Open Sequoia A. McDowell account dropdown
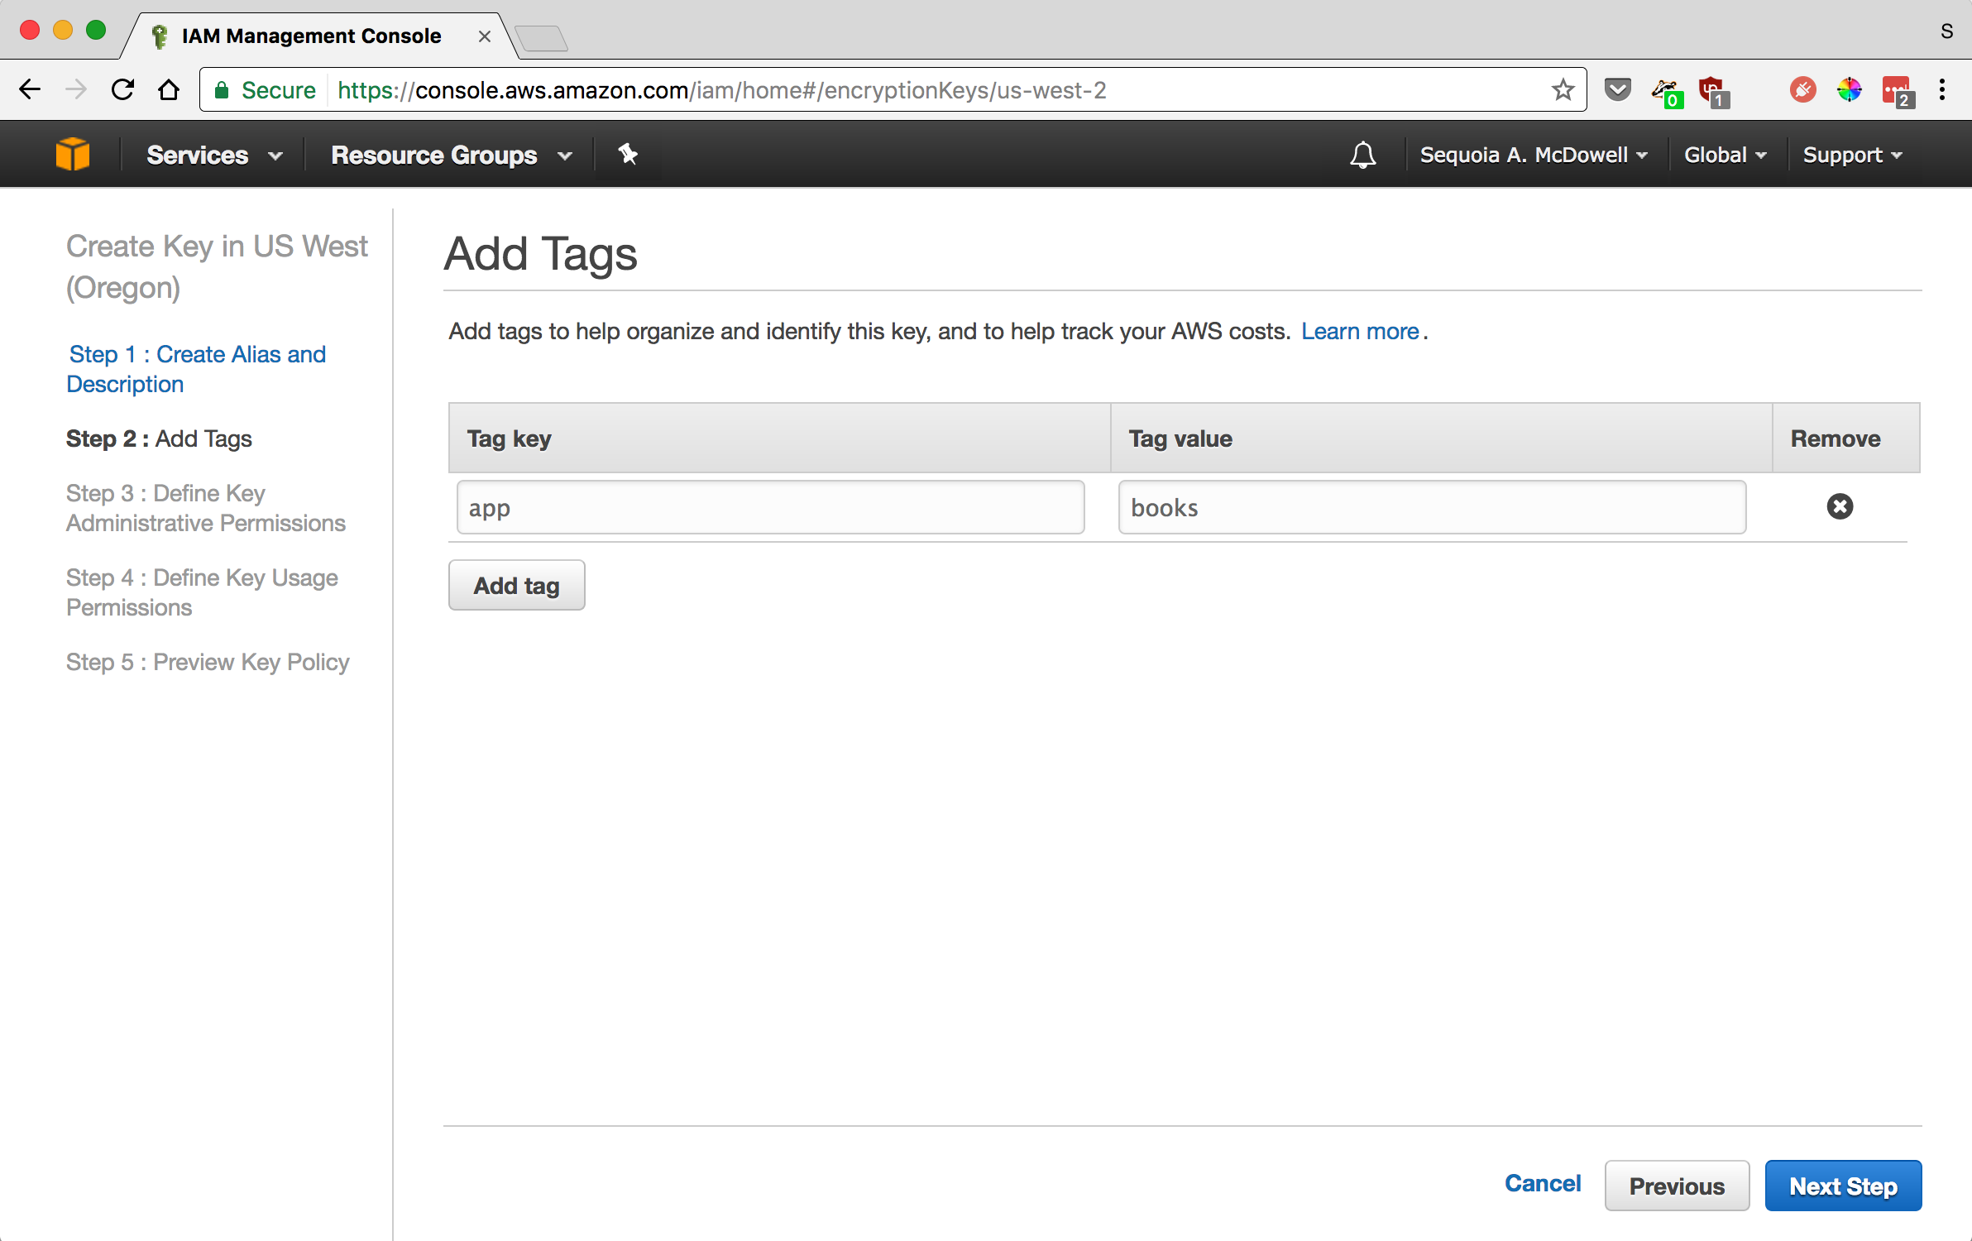 click(1534, 155)
